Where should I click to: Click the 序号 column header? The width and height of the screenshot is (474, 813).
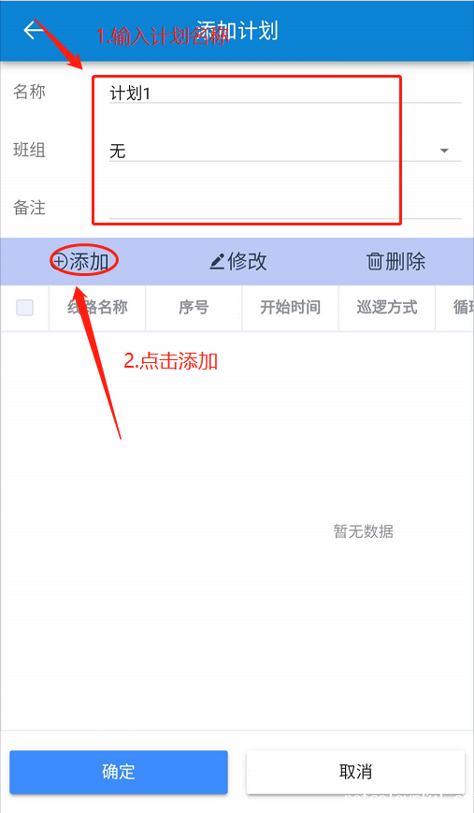coord(194,308)
